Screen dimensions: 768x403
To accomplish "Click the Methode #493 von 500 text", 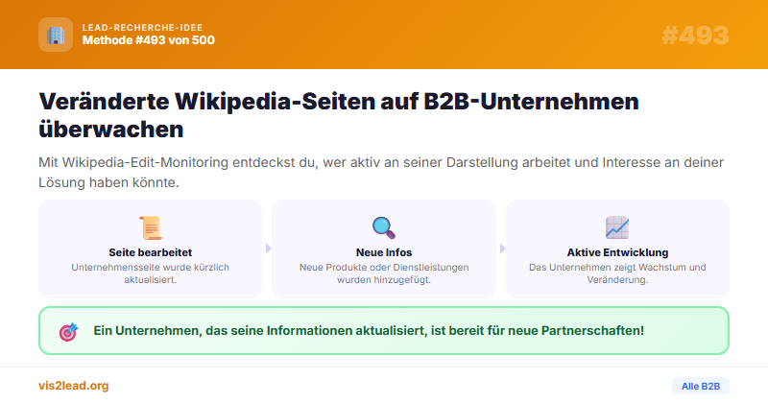I will pos(149,40).
